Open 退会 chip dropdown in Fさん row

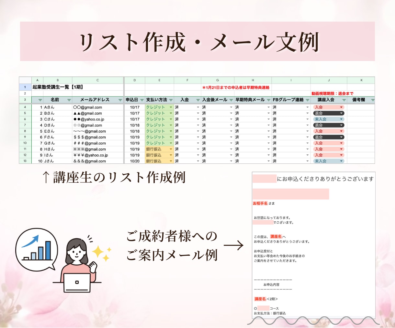(341, 137)
